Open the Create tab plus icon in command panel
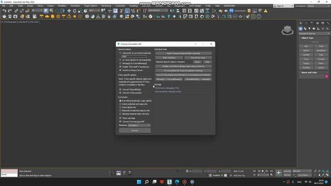This screenshot has width=331, height=186. coord(300,23)
